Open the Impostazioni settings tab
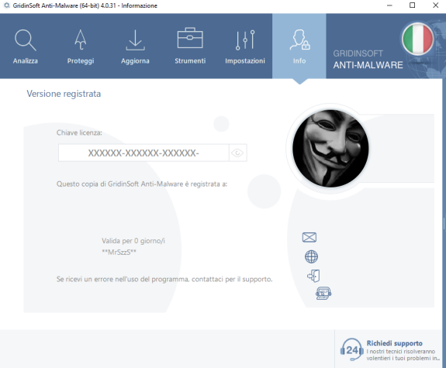 tap(245, 46)
